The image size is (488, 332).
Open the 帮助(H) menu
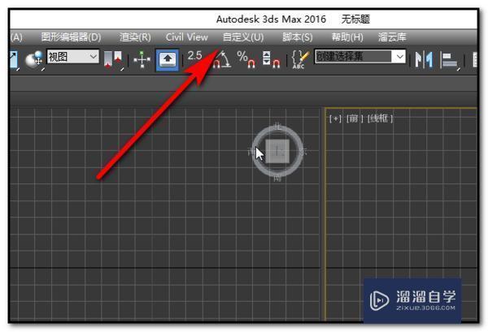[347, 37]
